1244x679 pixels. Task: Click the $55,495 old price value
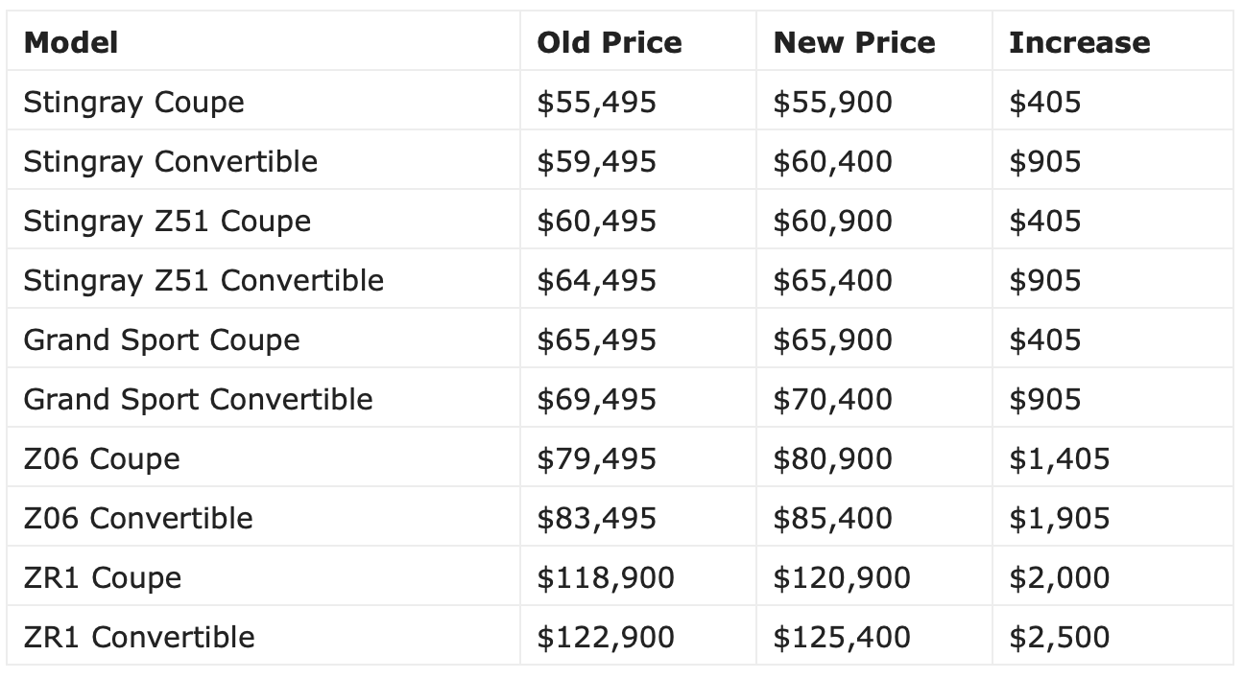coord(596,103)
